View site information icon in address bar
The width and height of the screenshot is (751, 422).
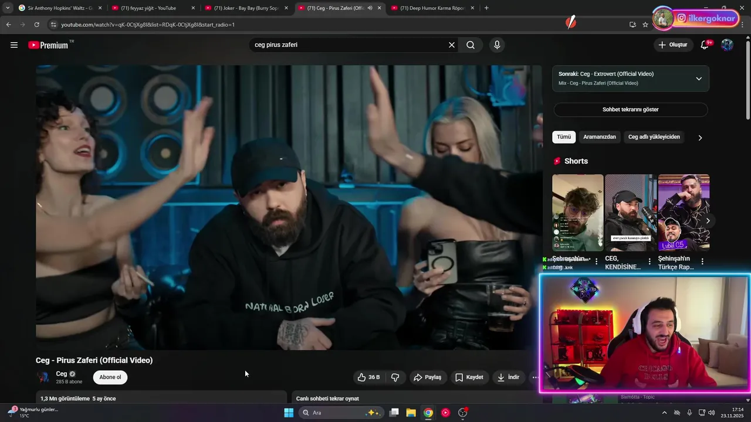(x=53, y=25)
